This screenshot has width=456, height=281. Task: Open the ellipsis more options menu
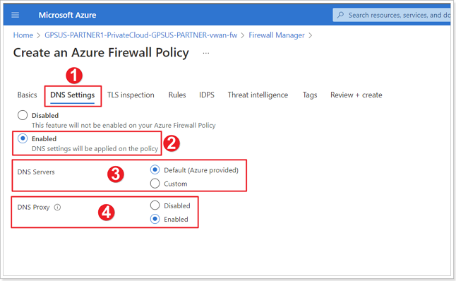pos(206,53)
